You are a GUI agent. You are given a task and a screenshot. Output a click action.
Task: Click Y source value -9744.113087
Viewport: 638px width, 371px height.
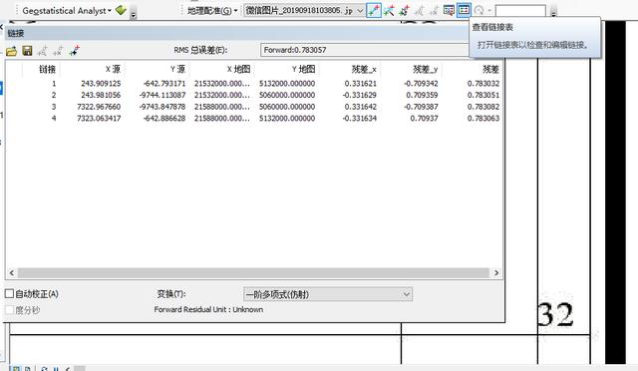(162, 95)
